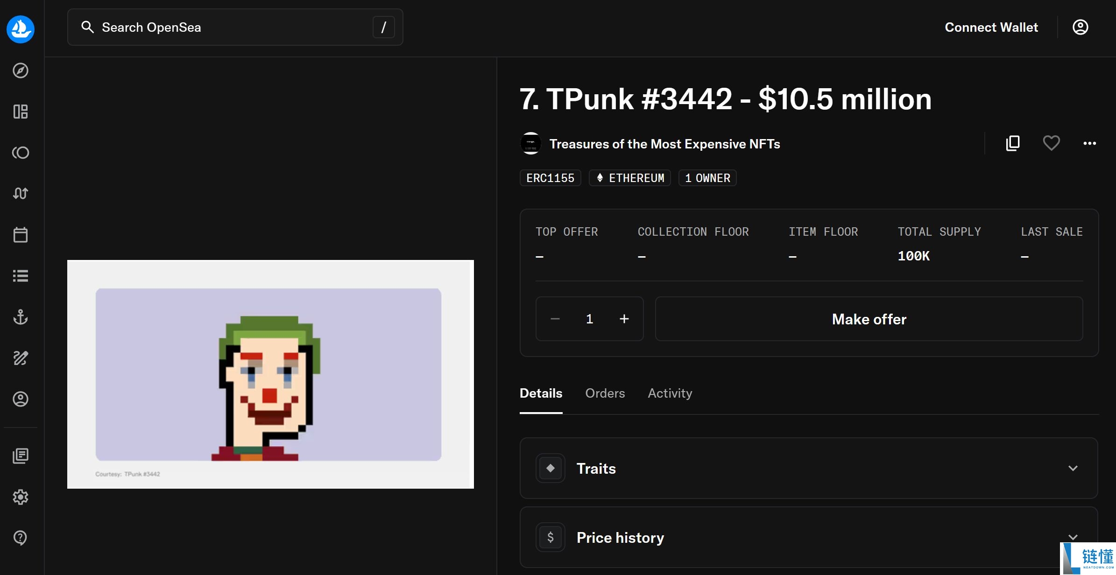Open the three-dot more options menu

tap(1090, 143)
